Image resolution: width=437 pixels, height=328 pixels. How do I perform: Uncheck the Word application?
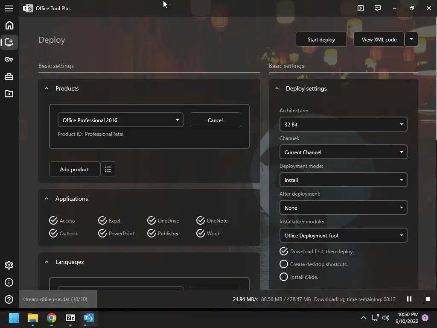[208, 234]
